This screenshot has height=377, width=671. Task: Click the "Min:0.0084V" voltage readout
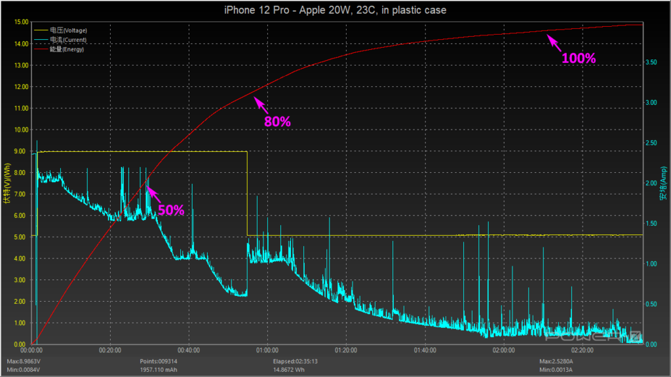click(x=24, y=370)
